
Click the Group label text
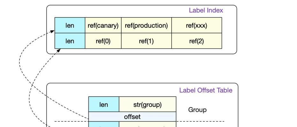point(197,110)
